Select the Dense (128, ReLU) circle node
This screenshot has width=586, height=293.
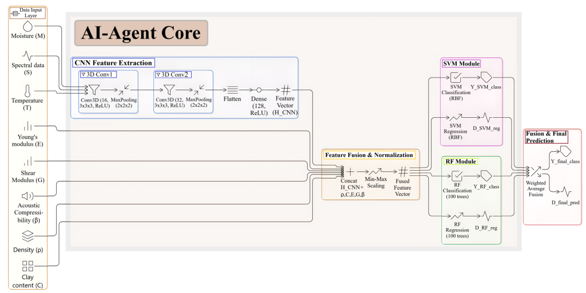tap(259, 90)
